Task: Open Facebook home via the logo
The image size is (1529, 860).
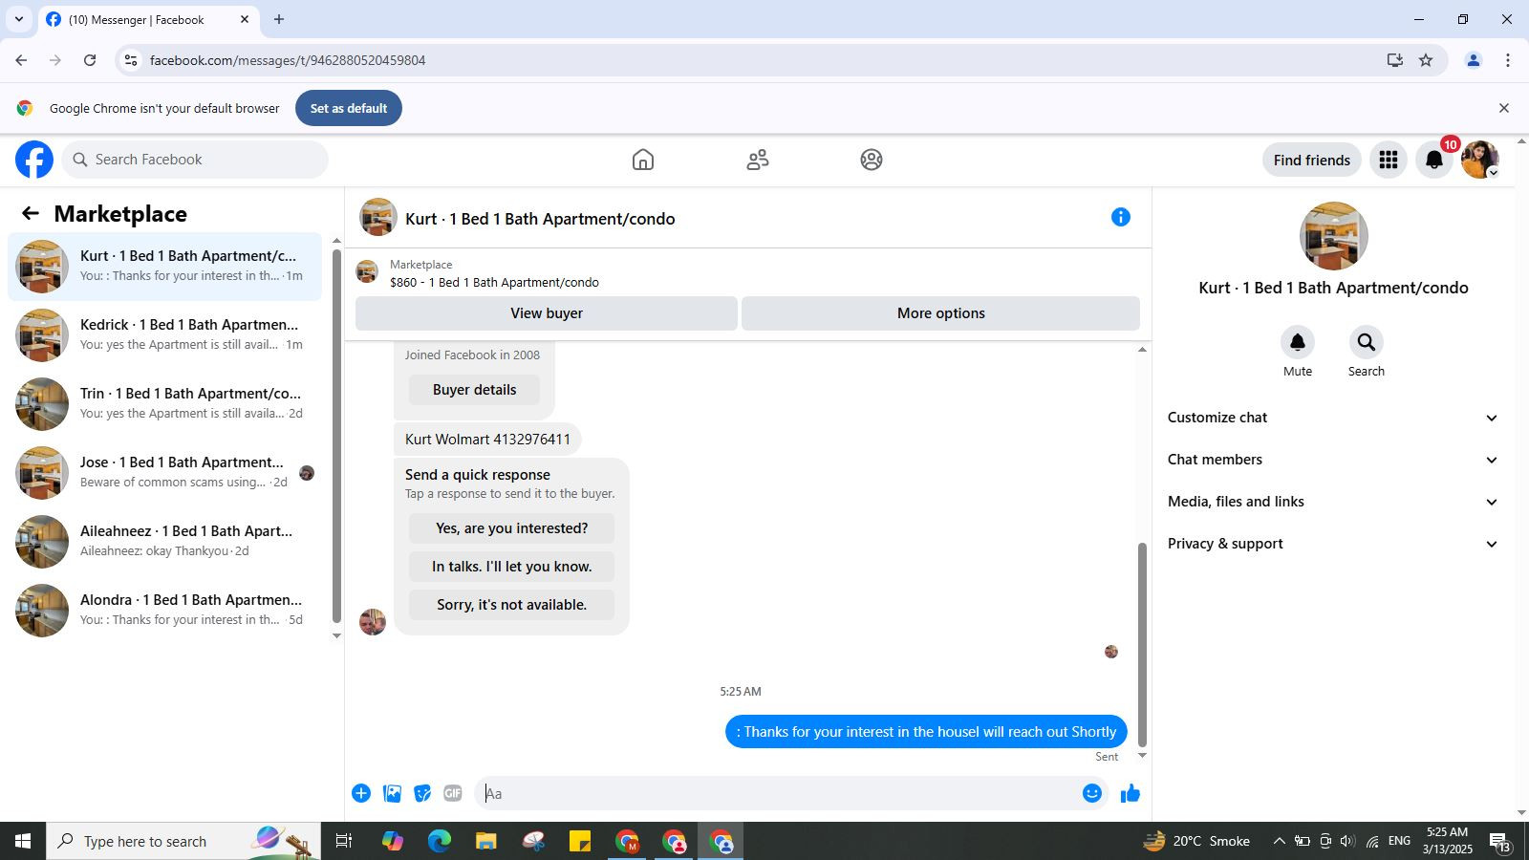Action: pyautogui.click(x=34, y=160)
